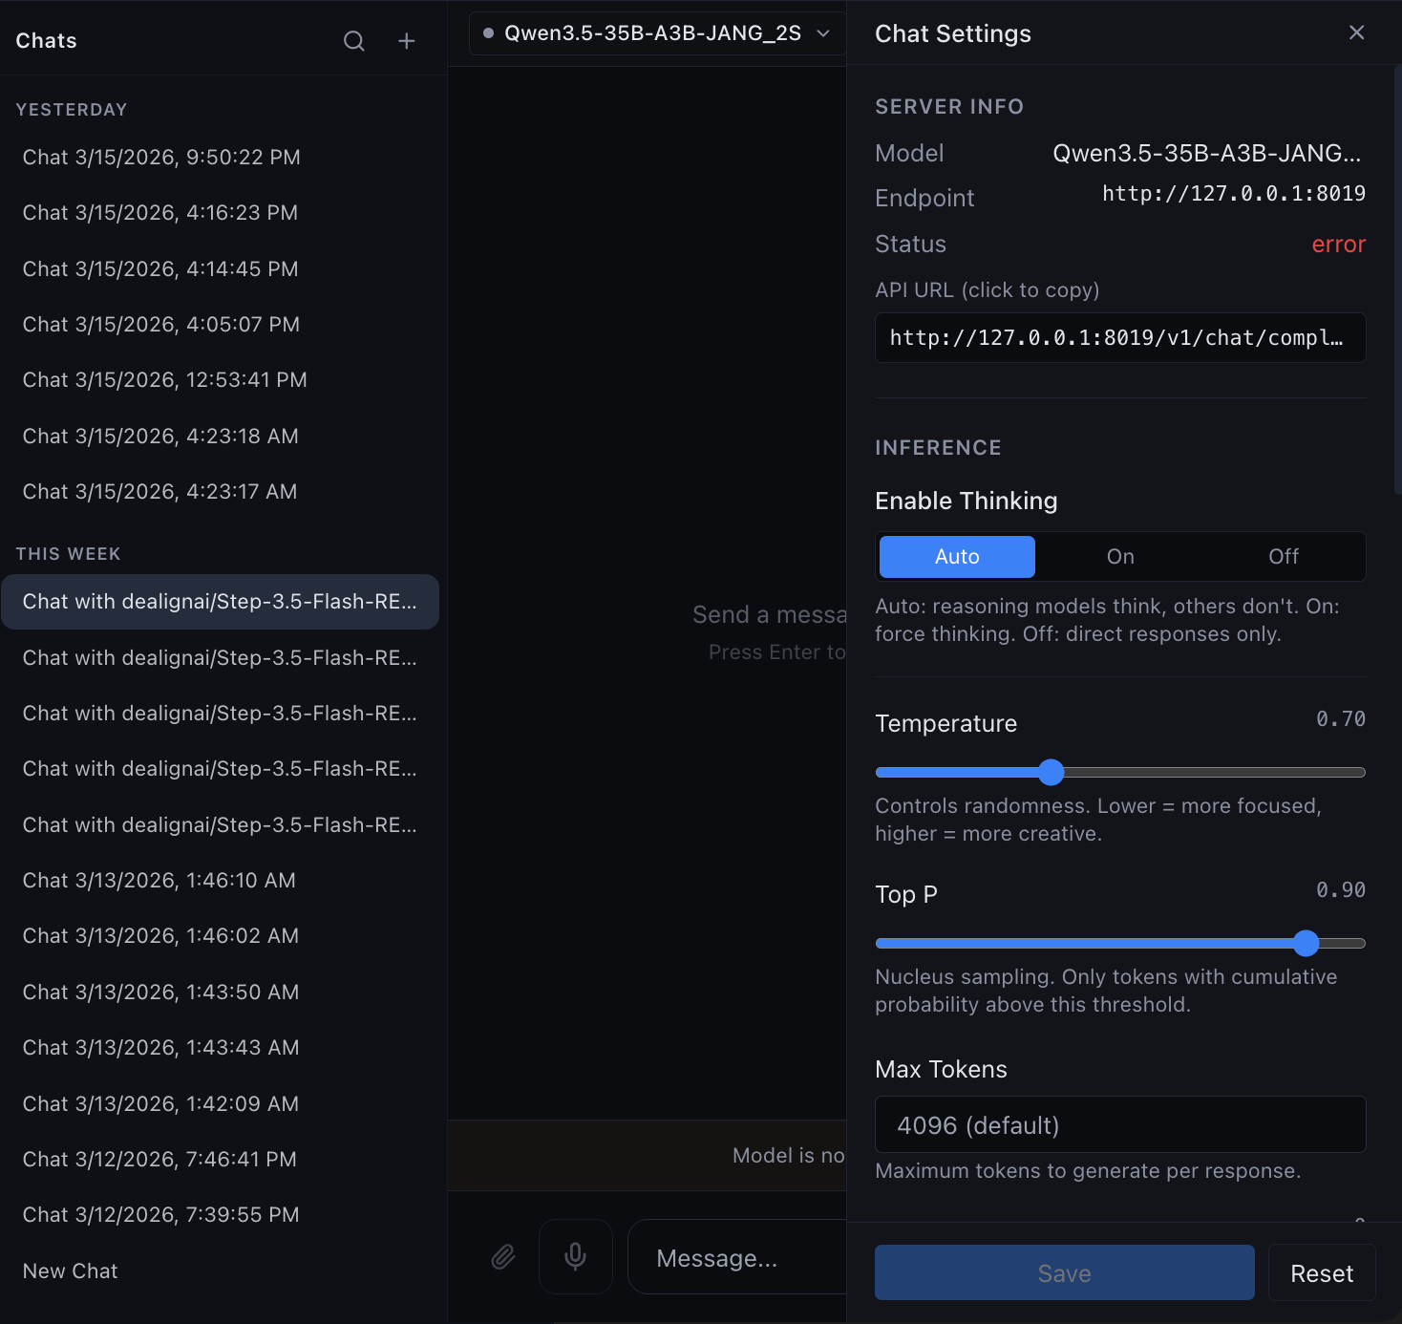Attach a file with paperclip icon
The height and width of the screenshot is (1324, 1402).
(x=503, y=1256)
